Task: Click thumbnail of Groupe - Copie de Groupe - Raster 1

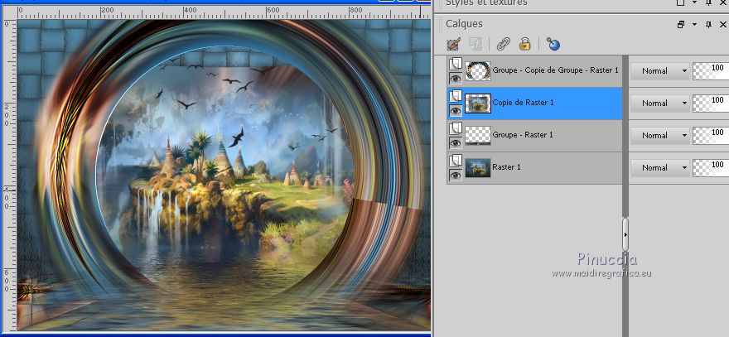Action: (x=478, y=70)
